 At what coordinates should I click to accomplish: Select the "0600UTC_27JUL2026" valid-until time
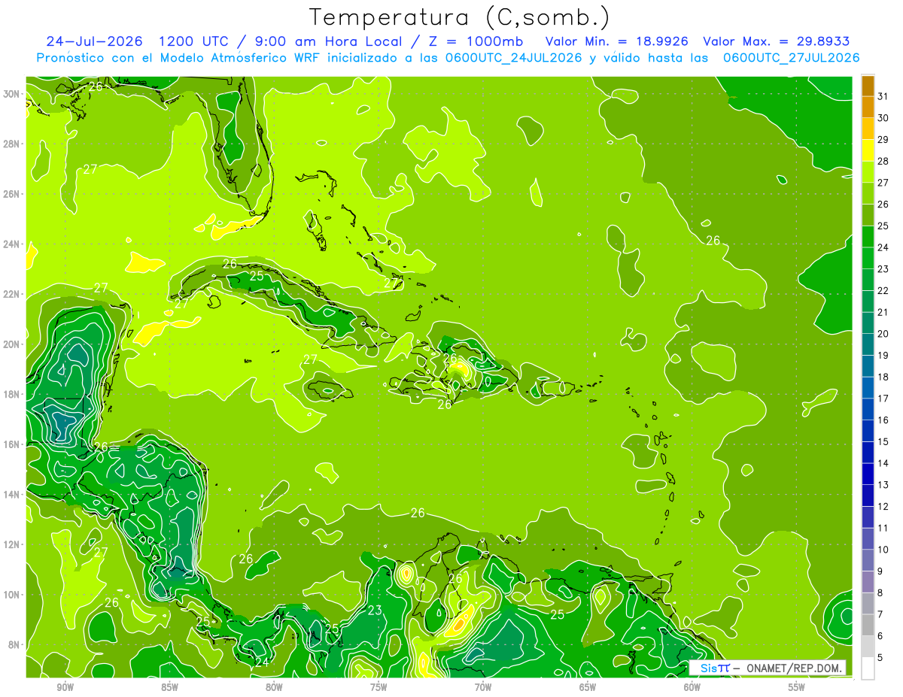[791, 58]
